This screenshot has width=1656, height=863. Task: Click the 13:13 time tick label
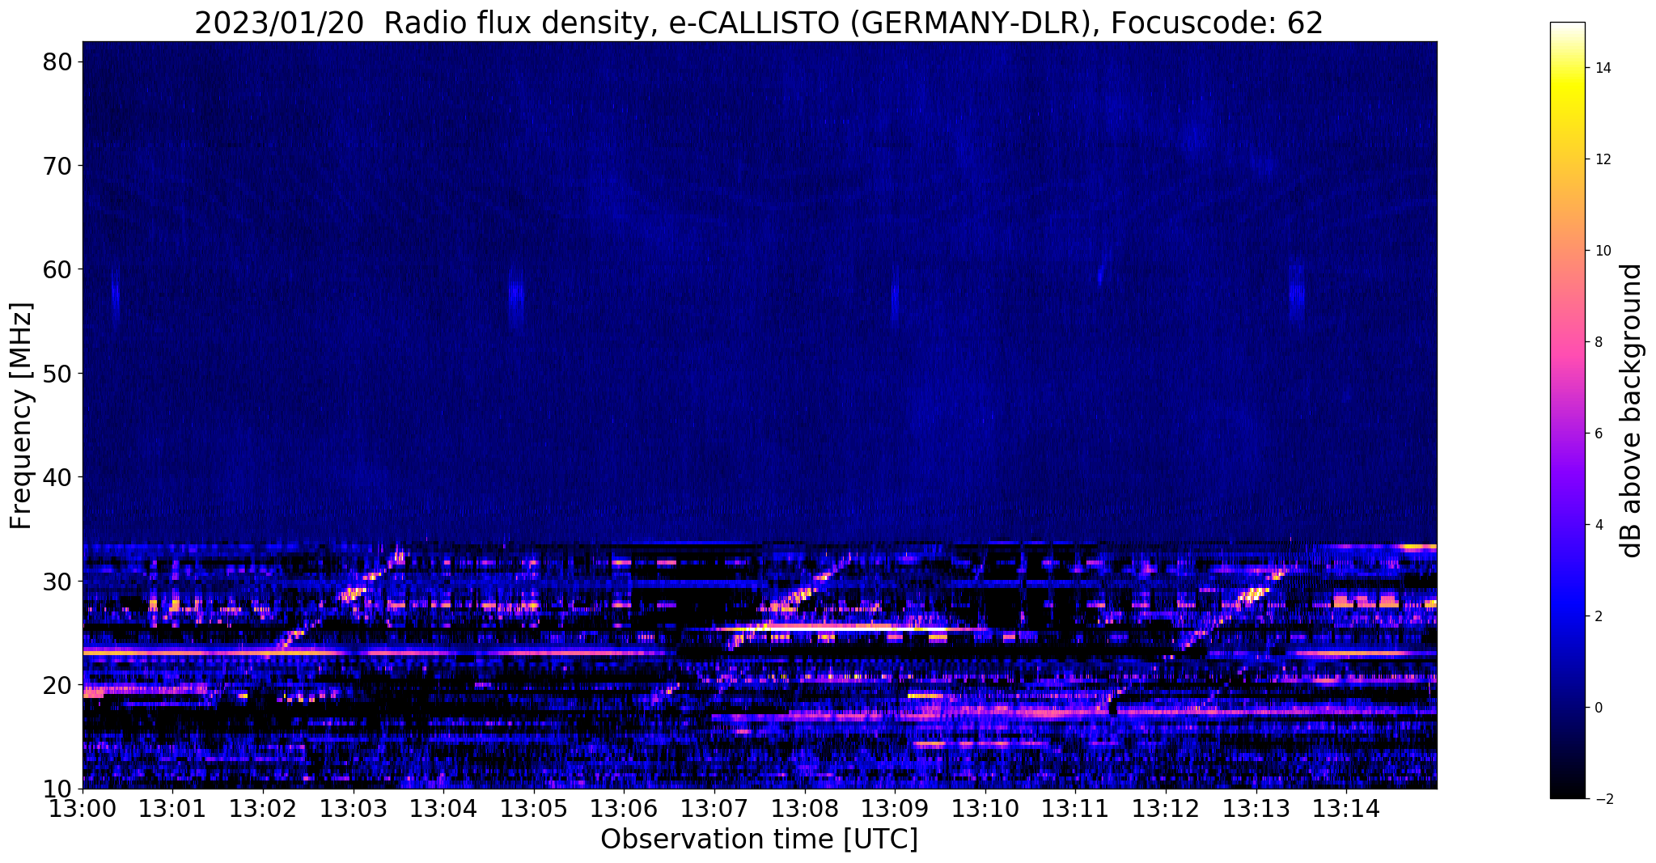1256,809
